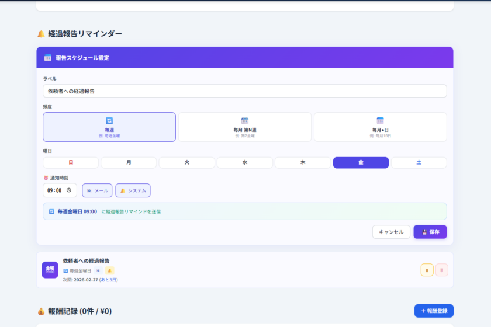The width and height of the screenshot is (491, 327).
Task: Select 日 (Sunday) as the weekday
Action: pyautogui.click(x=71, y=162)
